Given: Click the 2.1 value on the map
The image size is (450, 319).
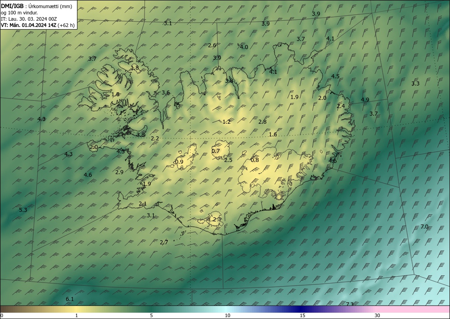Looking at the screenshot, I should coord(143,204).
